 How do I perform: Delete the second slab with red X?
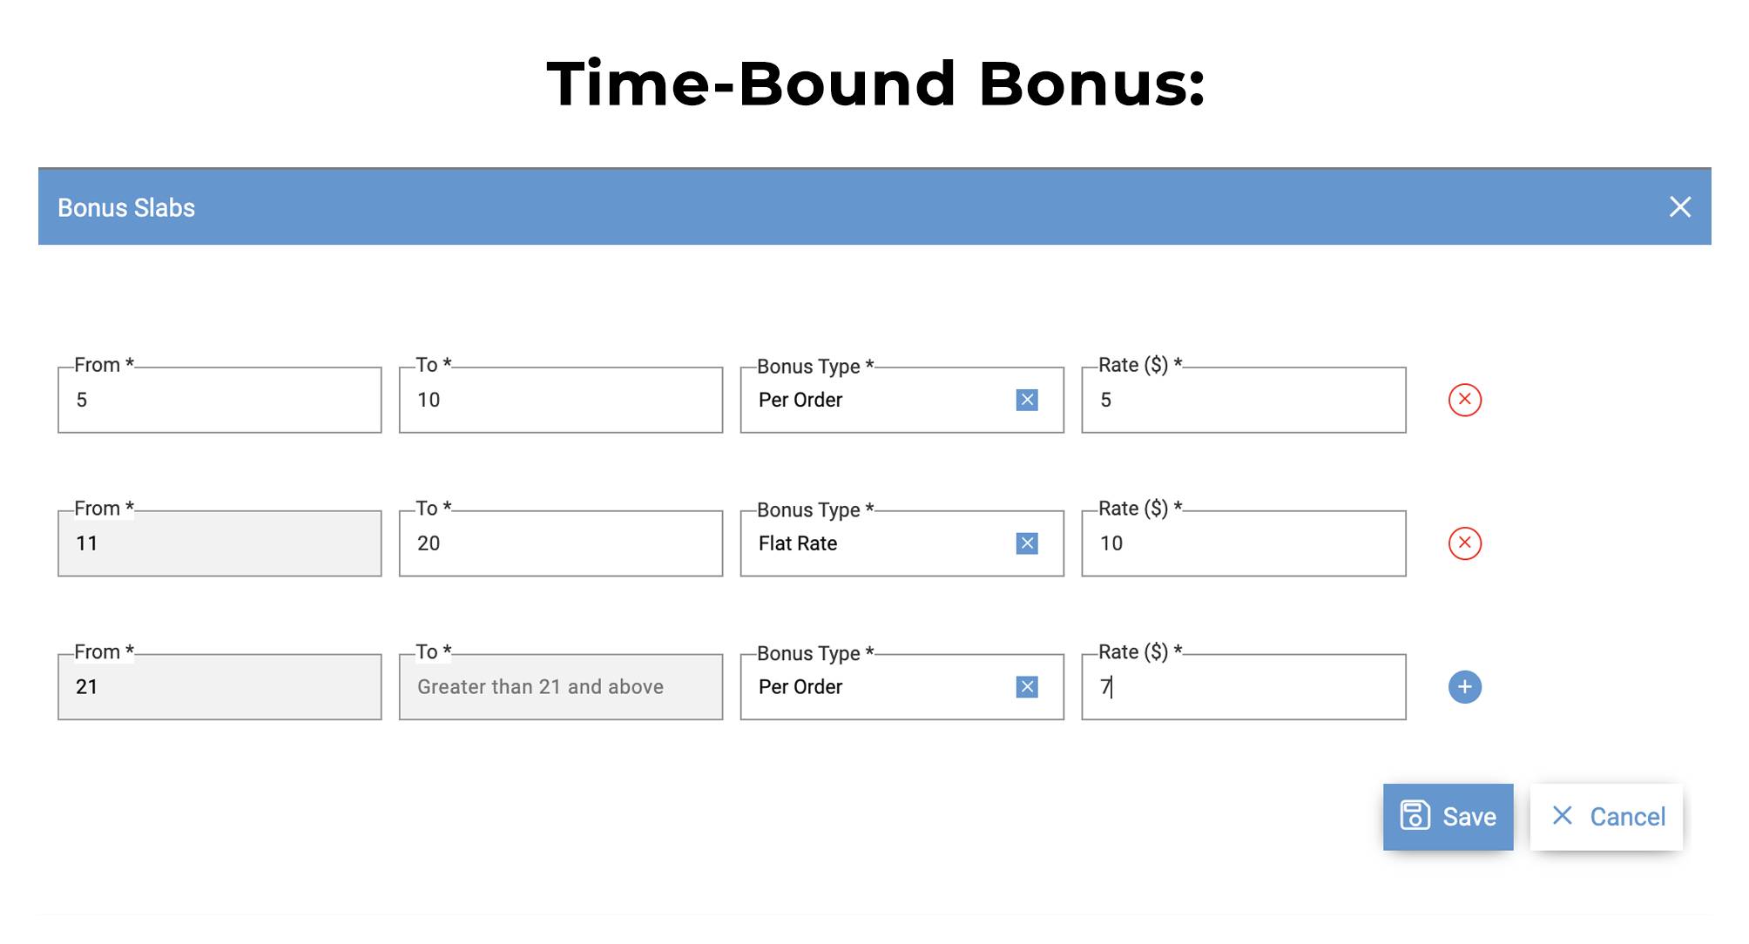coord(1464,543)
